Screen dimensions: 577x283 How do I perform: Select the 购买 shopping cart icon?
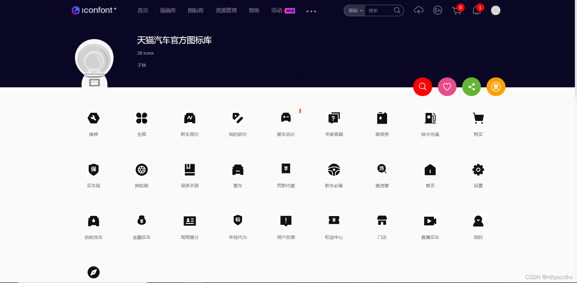pos(478,118)
